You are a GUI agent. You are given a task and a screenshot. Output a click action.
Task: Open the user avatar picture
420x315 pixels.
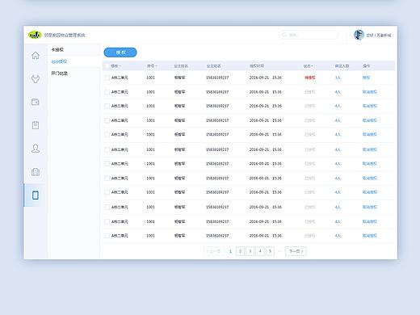pyautogui.click(x=359, y=35)
